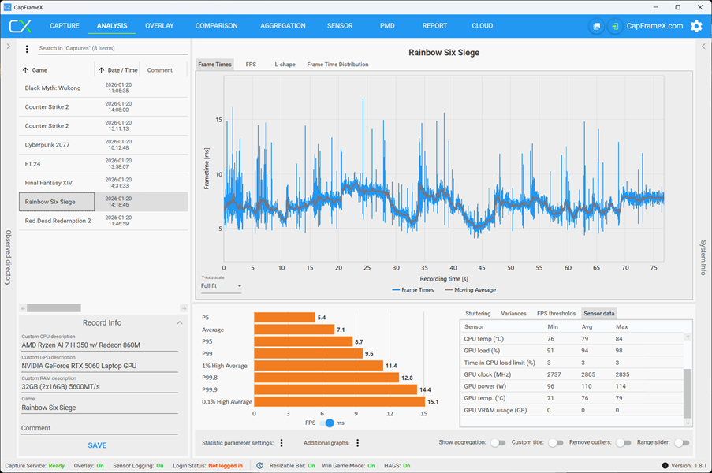The image size is (712, 473).
Task: Open the Y-Axis scale Full fit dropdown
Action: (x=221, y=286)
